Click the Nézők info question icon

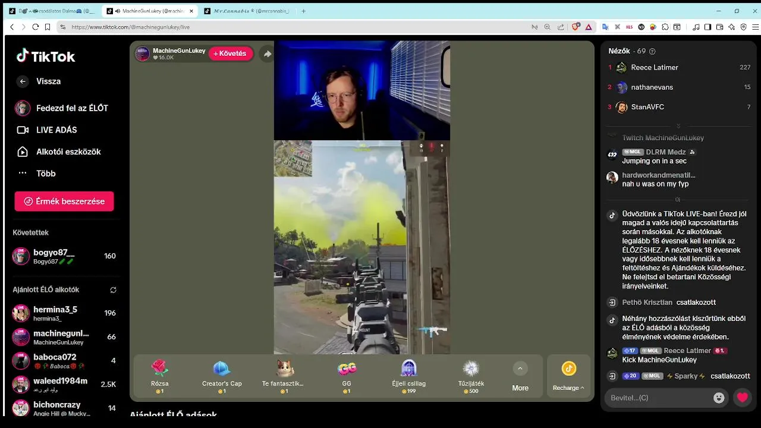point(652,52)
